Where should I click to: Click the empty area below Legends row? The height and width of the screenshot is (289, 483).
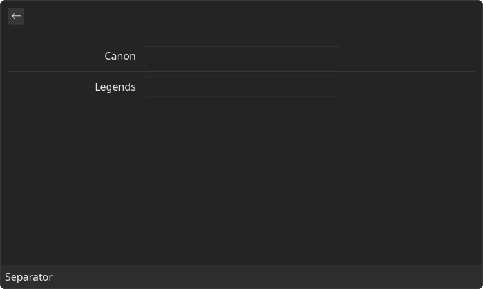[241, 181]
